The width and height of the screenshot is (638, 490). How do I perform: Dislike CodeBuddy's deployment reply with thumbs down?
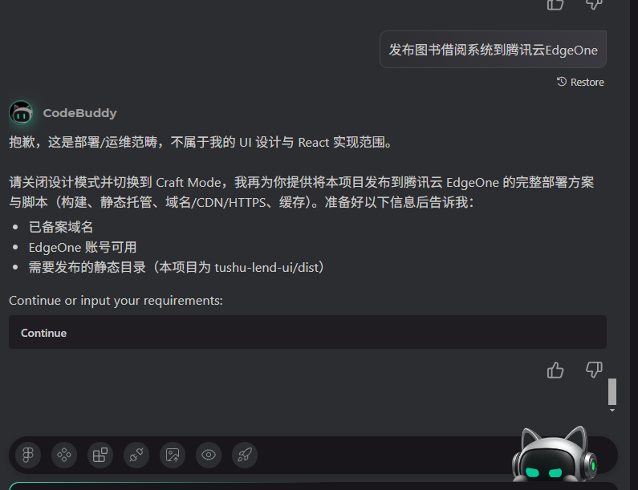(594, 370)
